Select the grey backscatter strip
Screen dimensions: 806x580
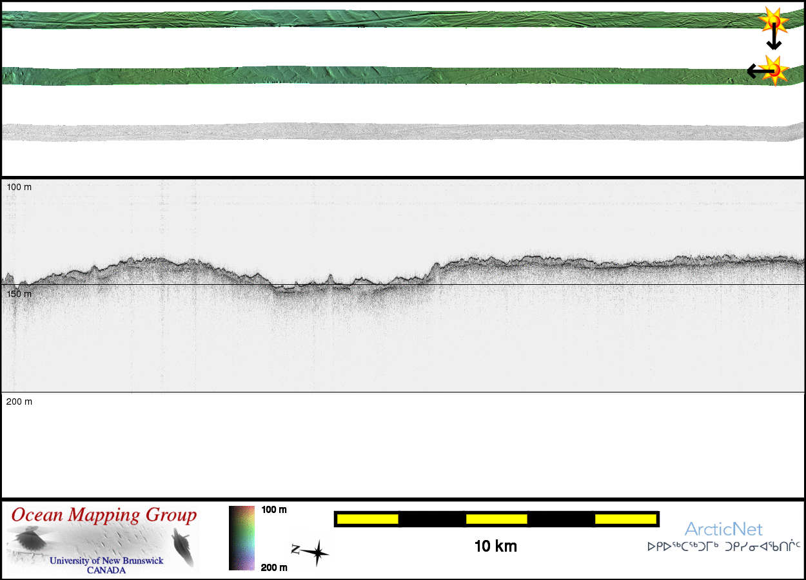387,131
